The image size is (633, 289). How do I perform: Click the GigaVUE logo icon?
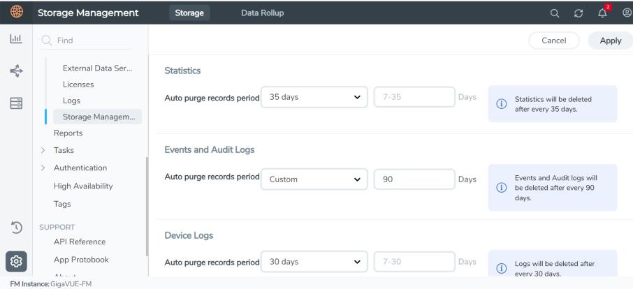pyautogui.click(x=14, y=13)
